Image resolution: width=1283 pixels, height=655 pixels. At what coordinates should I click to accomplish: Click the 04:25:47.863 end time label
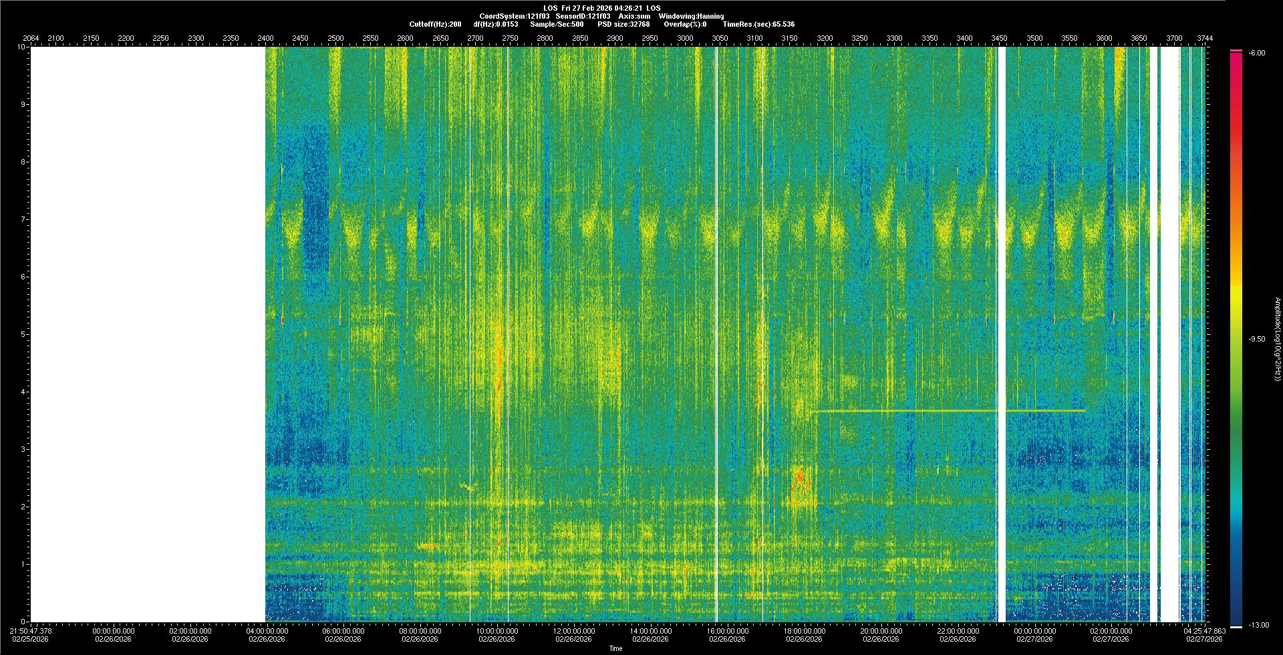click(1204, 631)
